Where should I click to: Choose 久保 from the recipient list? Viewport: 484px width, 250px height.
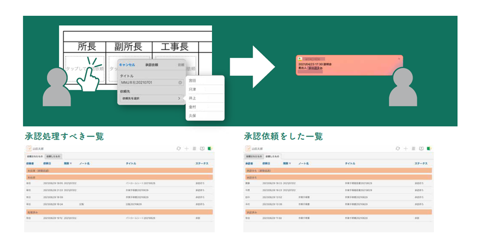point(205,116)
